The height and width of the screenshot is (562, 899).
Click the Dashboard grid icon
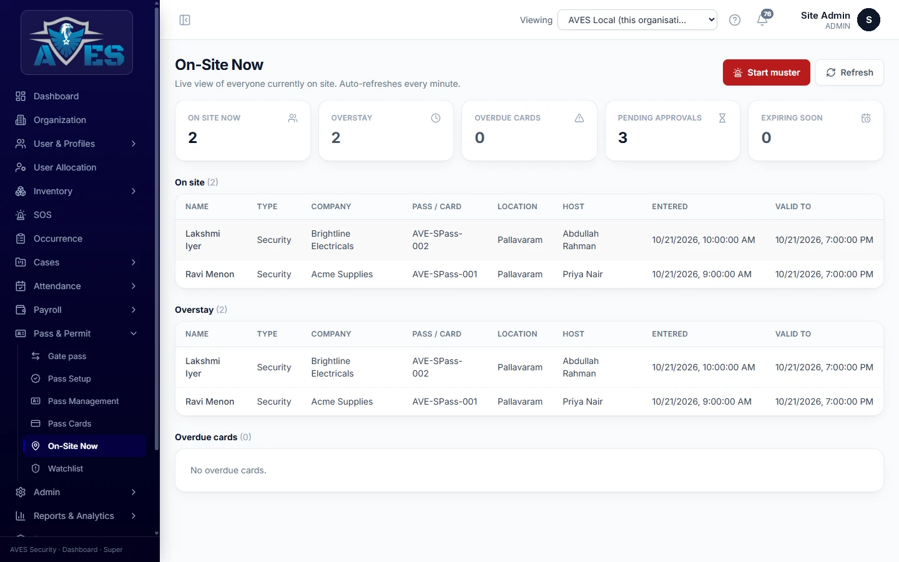[21, 96]
